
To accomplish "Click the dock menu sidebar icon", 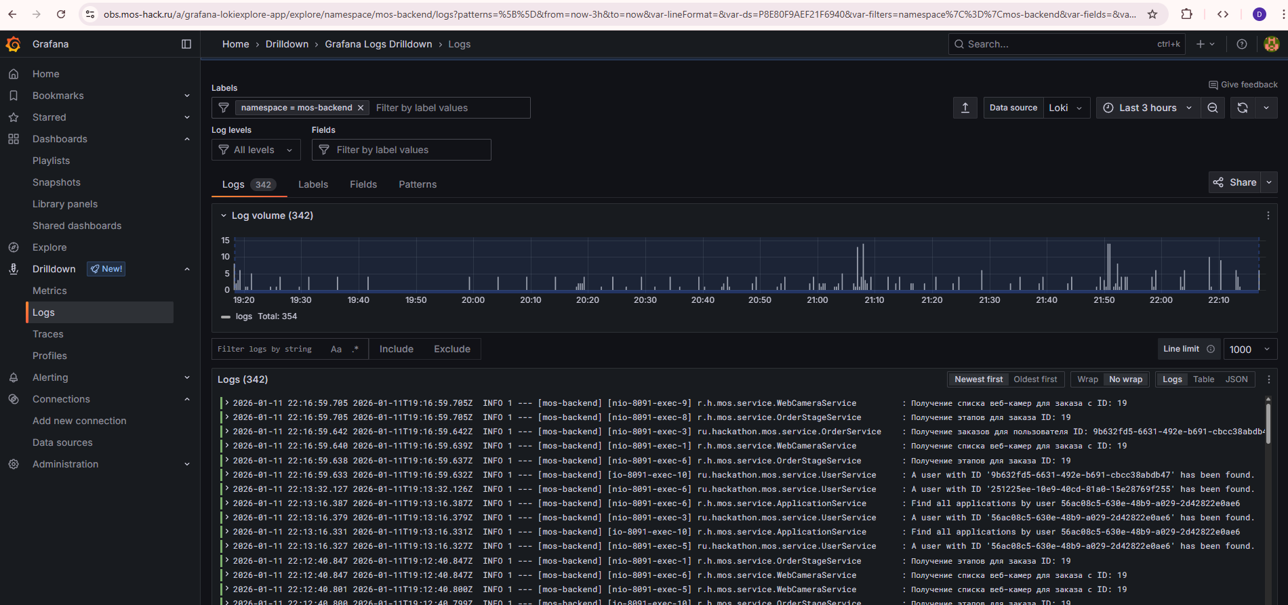I will point(186,44).
